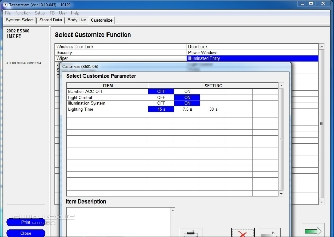Switch to Stored Data tab
Viewport: 334px width, 237px height.
[51, 20]
